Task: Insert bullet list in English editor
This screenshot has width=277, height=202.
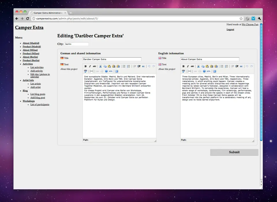Action: pos(222,66)
